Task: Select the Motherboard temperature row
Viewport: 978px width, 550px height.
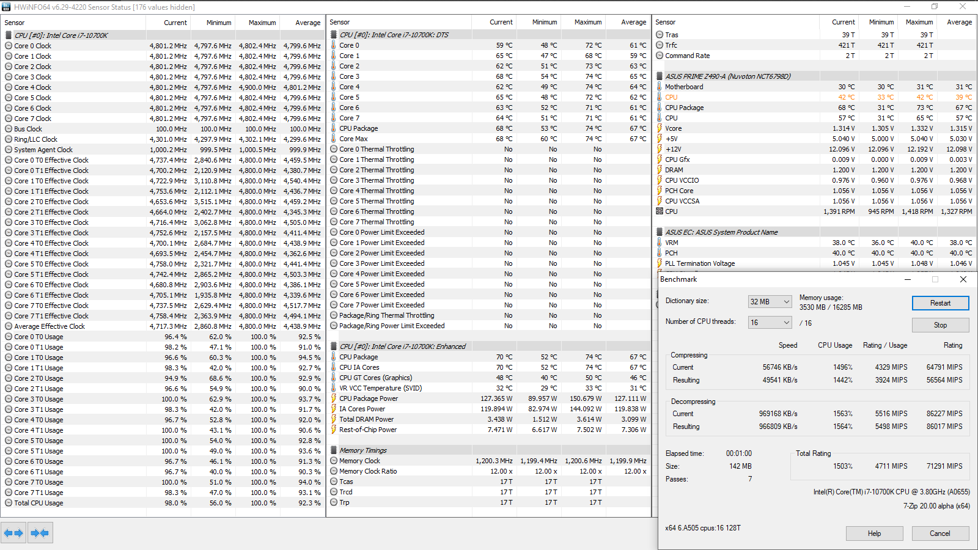Action: pos(815,87)
